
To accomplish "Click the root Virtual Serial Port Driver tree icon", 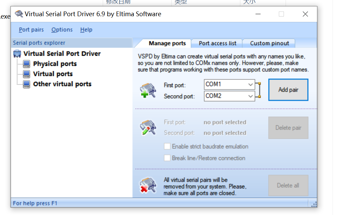I will (17, 54).
